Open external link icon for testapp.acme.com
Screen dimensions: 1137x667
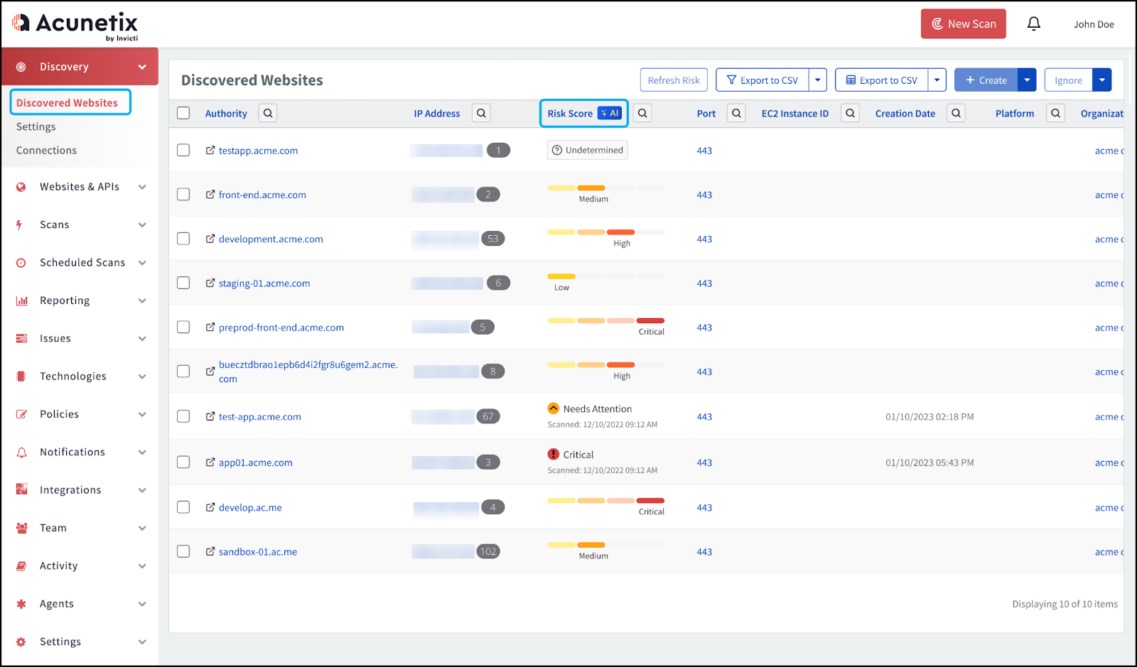[210, 151]
